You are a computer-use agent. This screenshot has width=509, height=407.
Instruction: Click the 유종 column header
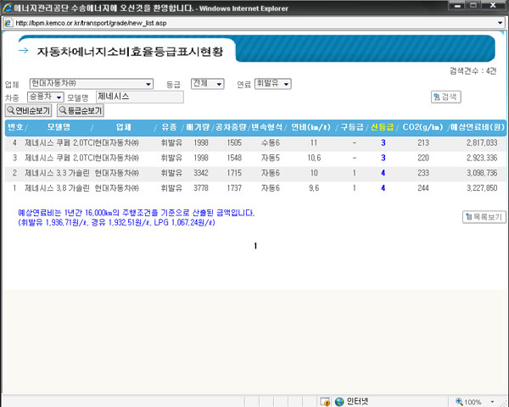pyautogui.click(x=169, y=127)
